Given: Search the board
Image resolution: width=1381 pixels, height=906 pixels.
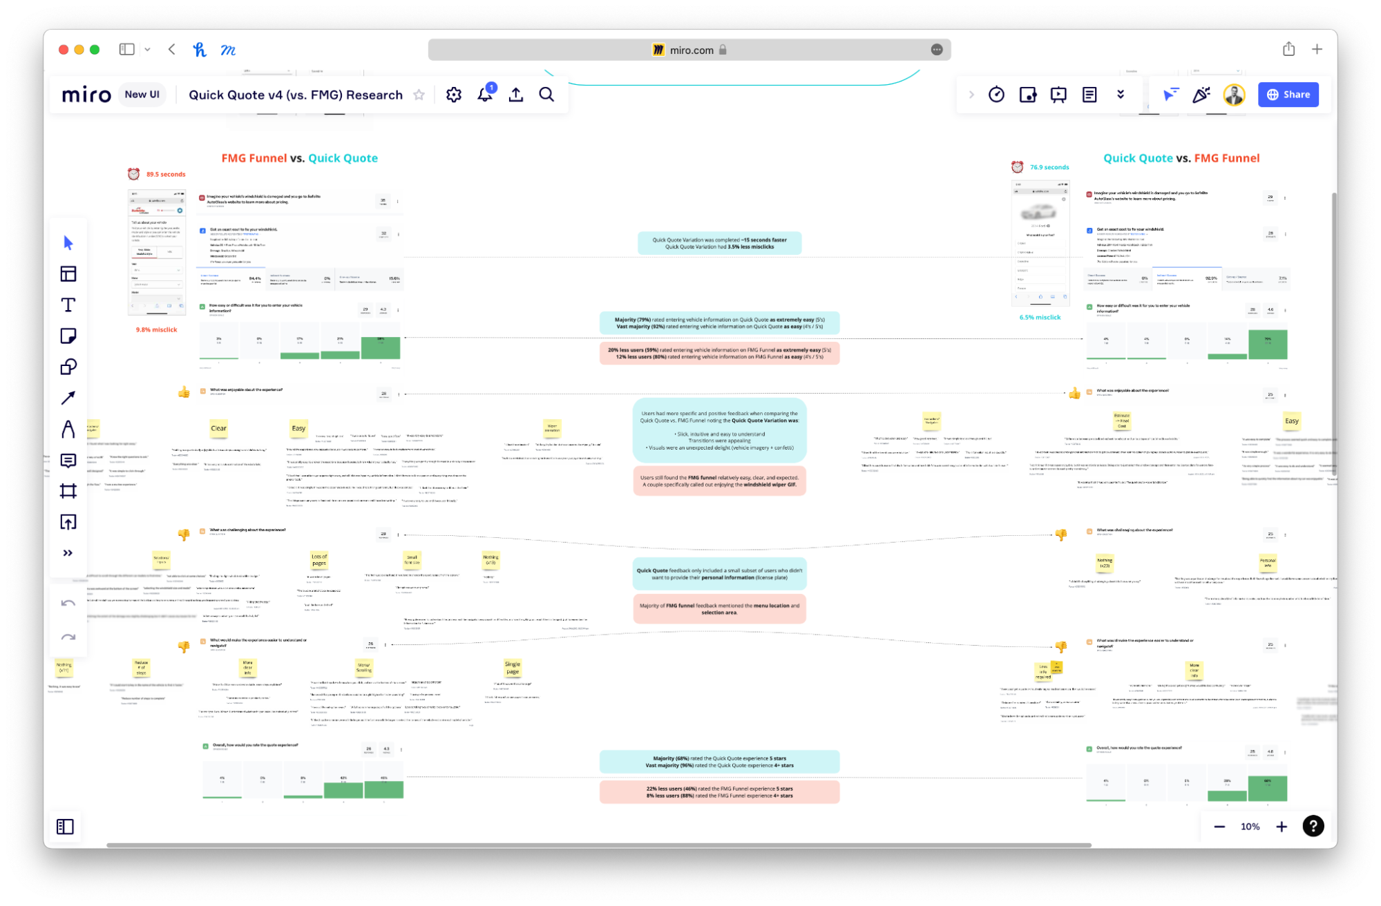Looking at the screenshot, I should click(x=546, y=95).
